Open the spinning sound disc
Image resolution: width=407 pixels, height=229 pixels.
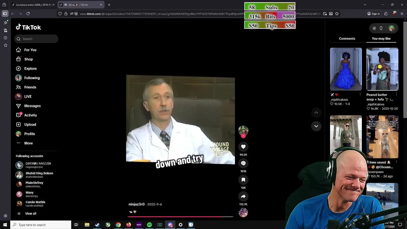pos(243,212)
